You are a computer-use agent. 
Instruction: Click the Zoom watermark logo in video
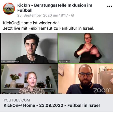102,90
